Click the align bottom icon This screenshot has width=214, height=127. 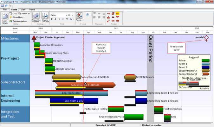[104, 14]
